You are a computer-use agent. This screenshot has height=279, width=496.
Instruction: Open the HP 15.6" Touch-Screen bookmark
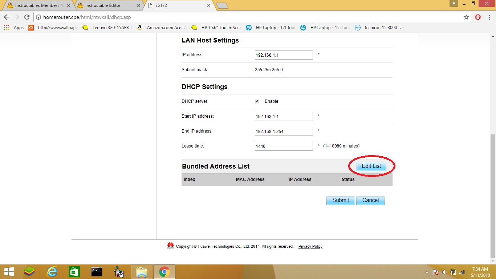[216, 28]
